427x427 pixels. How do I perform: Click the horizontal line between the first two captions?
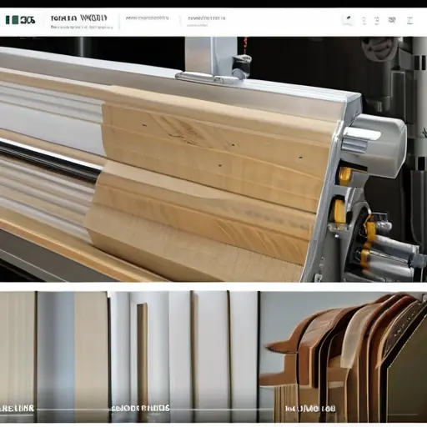[x=73, y=409]
